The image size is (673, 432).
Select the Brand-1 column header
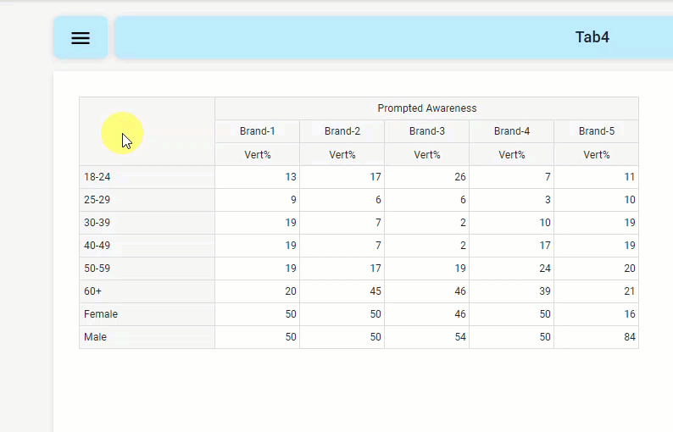click(257, 131)
